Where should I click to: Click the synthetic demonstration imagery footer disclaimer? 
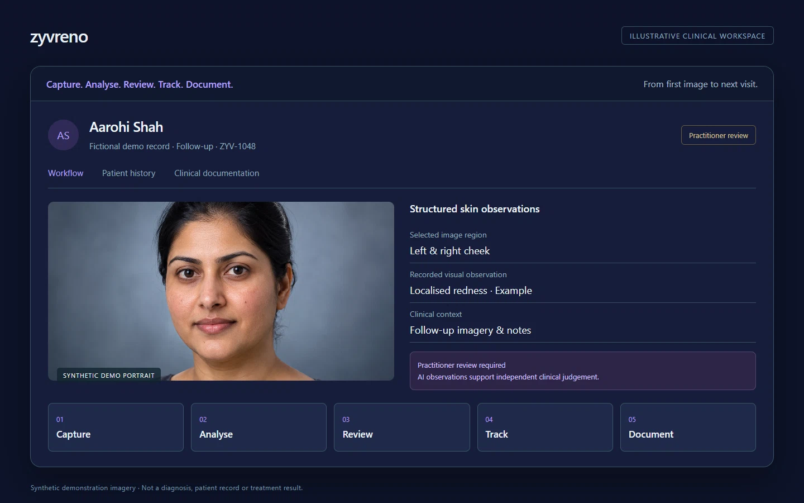pyautogui.click(x=166, y=488)
